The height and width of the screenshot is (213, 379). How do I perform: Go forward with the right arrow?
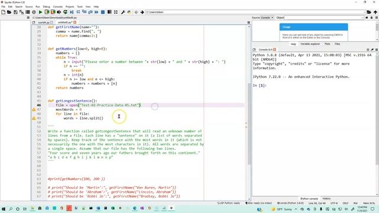[x=142, y=12]
